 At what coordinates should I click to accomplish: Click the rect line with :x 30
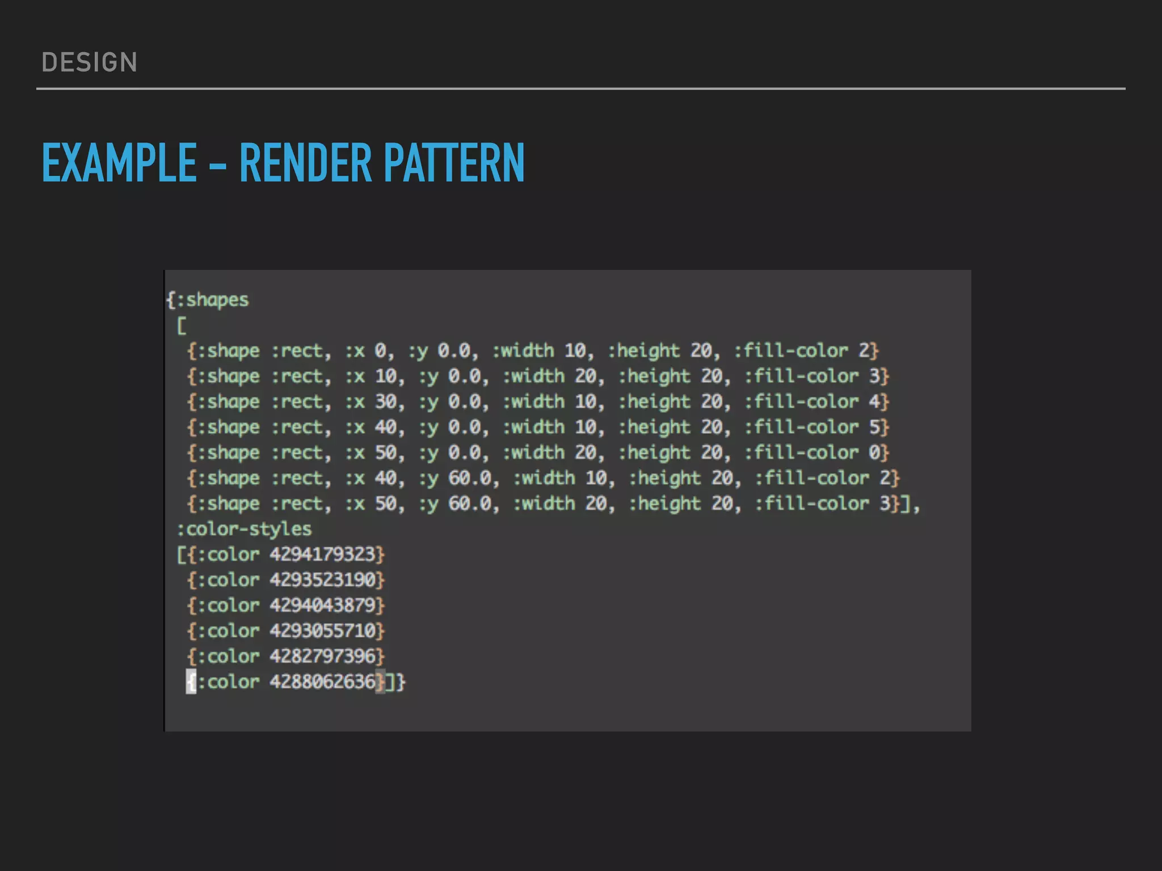click(x=538, y=402)
